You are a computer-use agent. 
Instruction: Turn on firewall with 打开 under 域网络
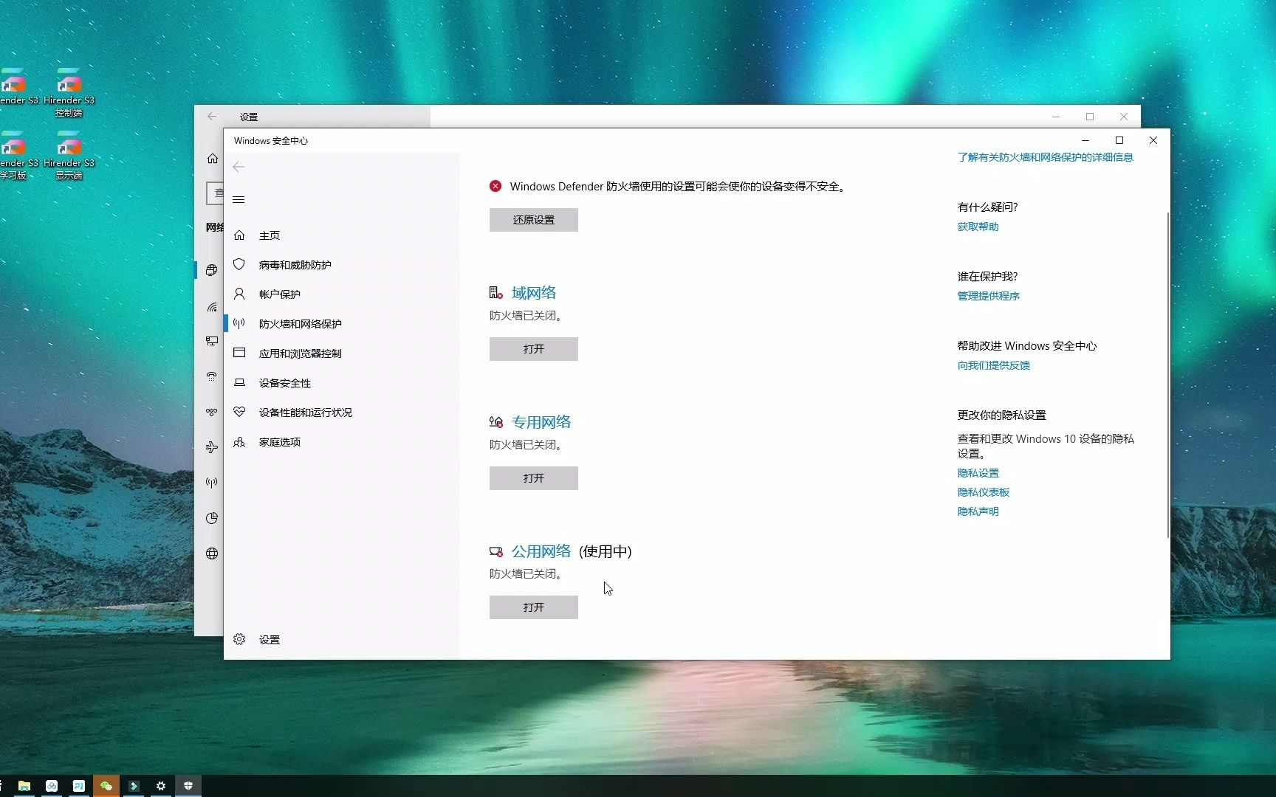coord(534,349)
